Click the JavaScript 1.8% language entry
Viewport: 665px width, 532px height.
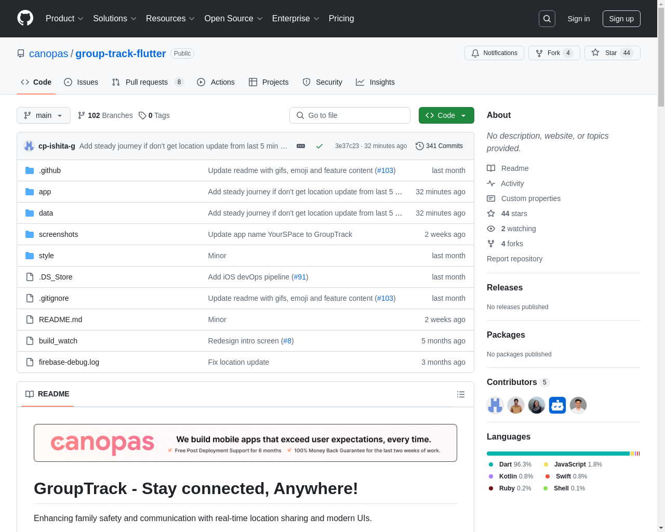coord(573,464)
